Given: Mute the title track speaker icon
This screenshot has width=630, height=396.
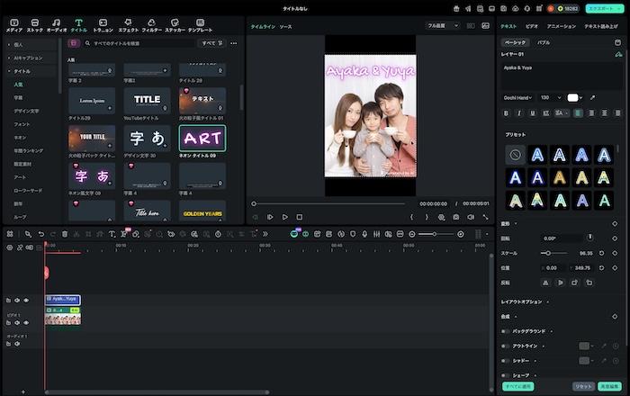Looking at the screenshot, I should click(17, 301).
